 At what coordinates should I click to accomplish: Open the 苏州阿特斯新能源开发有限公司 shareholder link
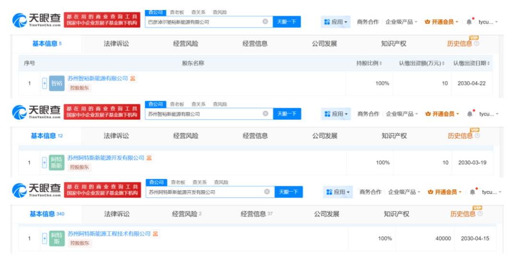[106, 158]
